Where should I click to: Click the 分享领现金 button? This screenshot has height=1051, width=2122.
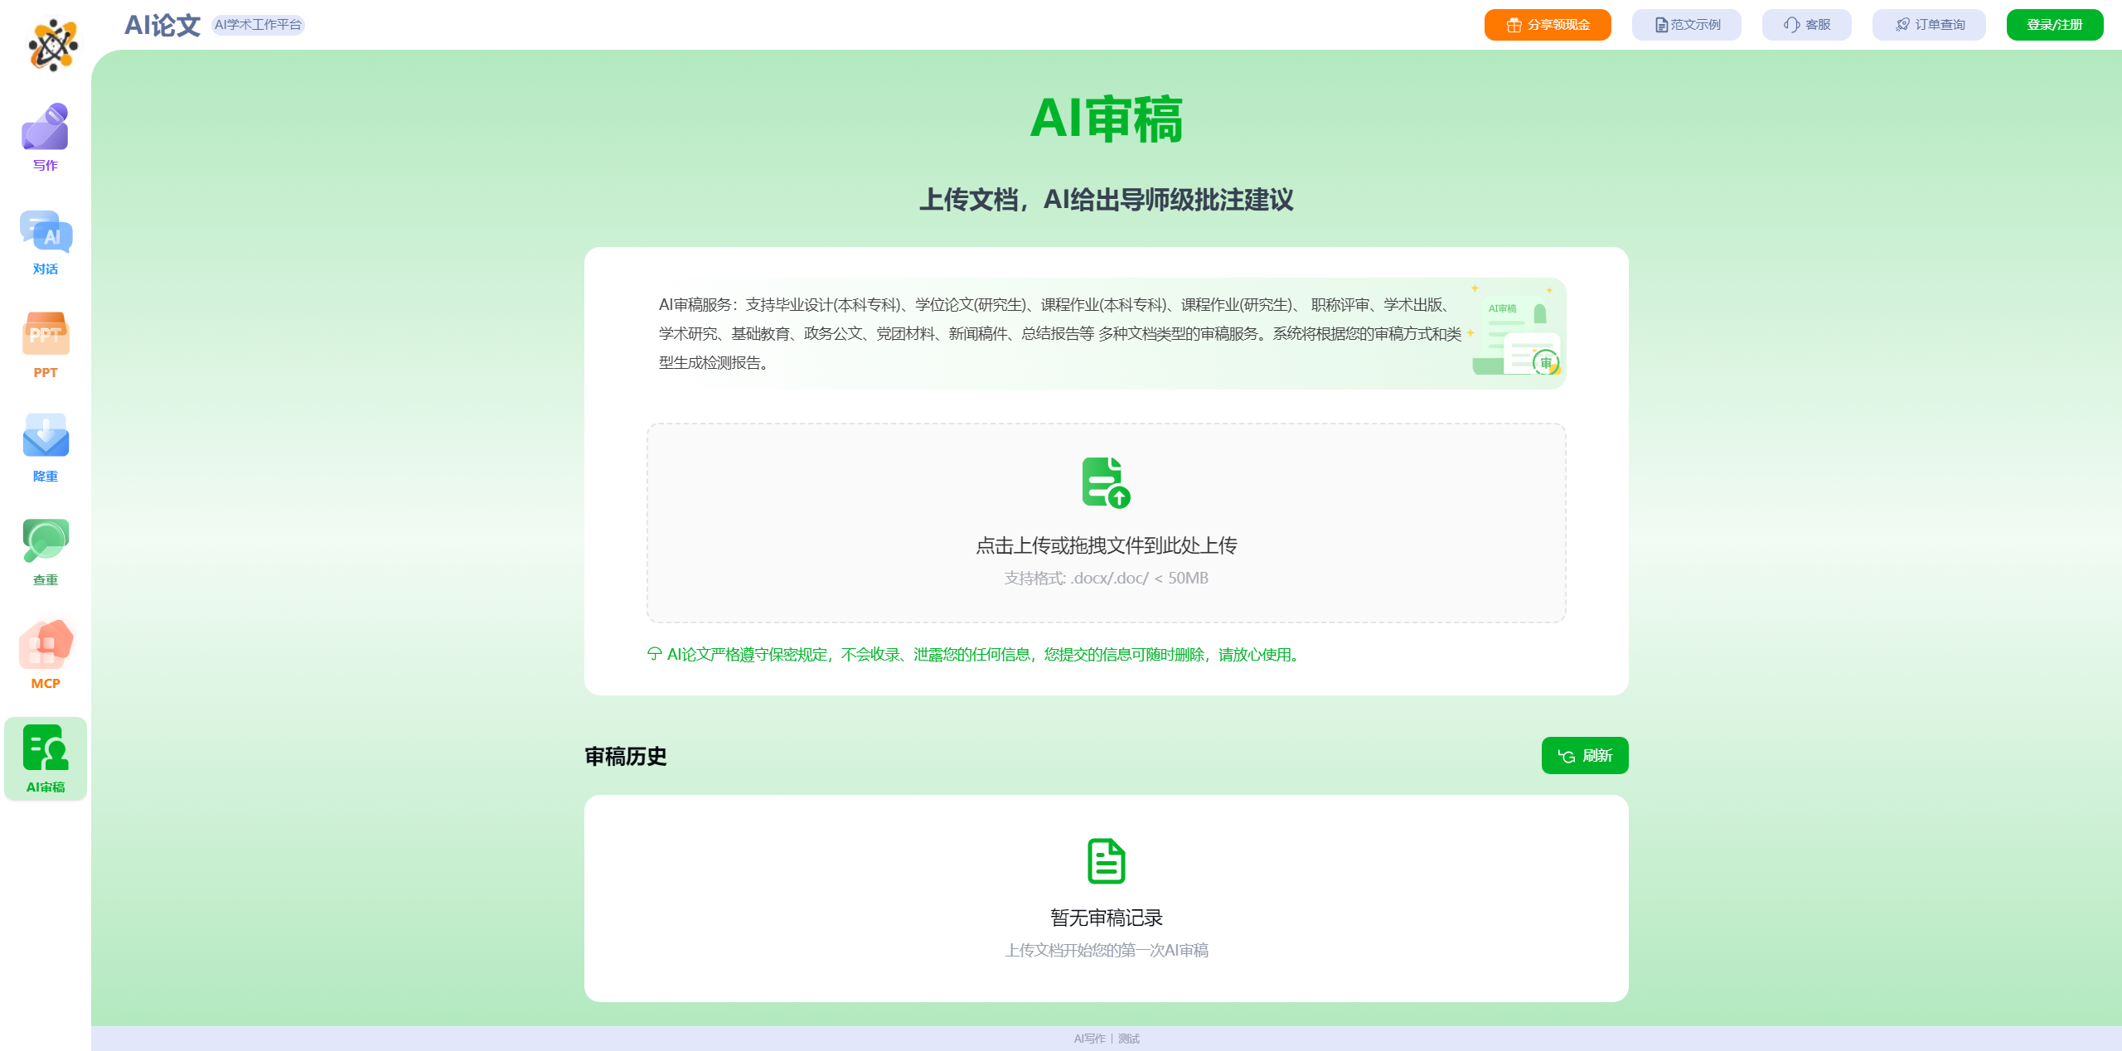[1548, 25]
